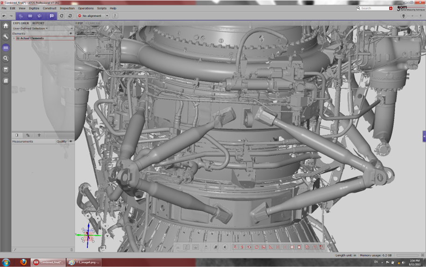Click the magnifying glass icon in sidebar
426x267 pixels.
(6, 58)
